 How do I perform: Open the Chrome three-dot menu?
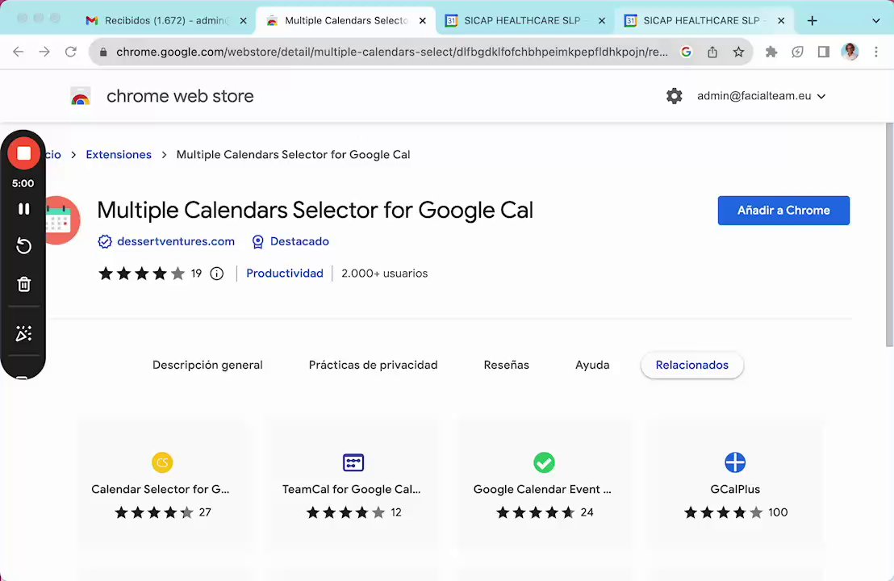point(876,52)
